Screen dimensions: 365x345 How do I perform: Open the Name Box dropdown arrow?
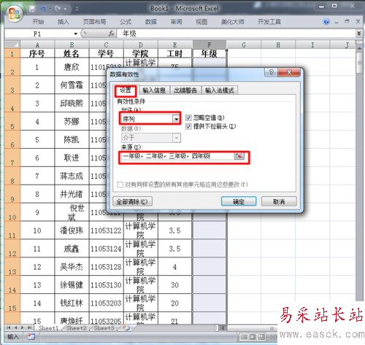(76, 34)
